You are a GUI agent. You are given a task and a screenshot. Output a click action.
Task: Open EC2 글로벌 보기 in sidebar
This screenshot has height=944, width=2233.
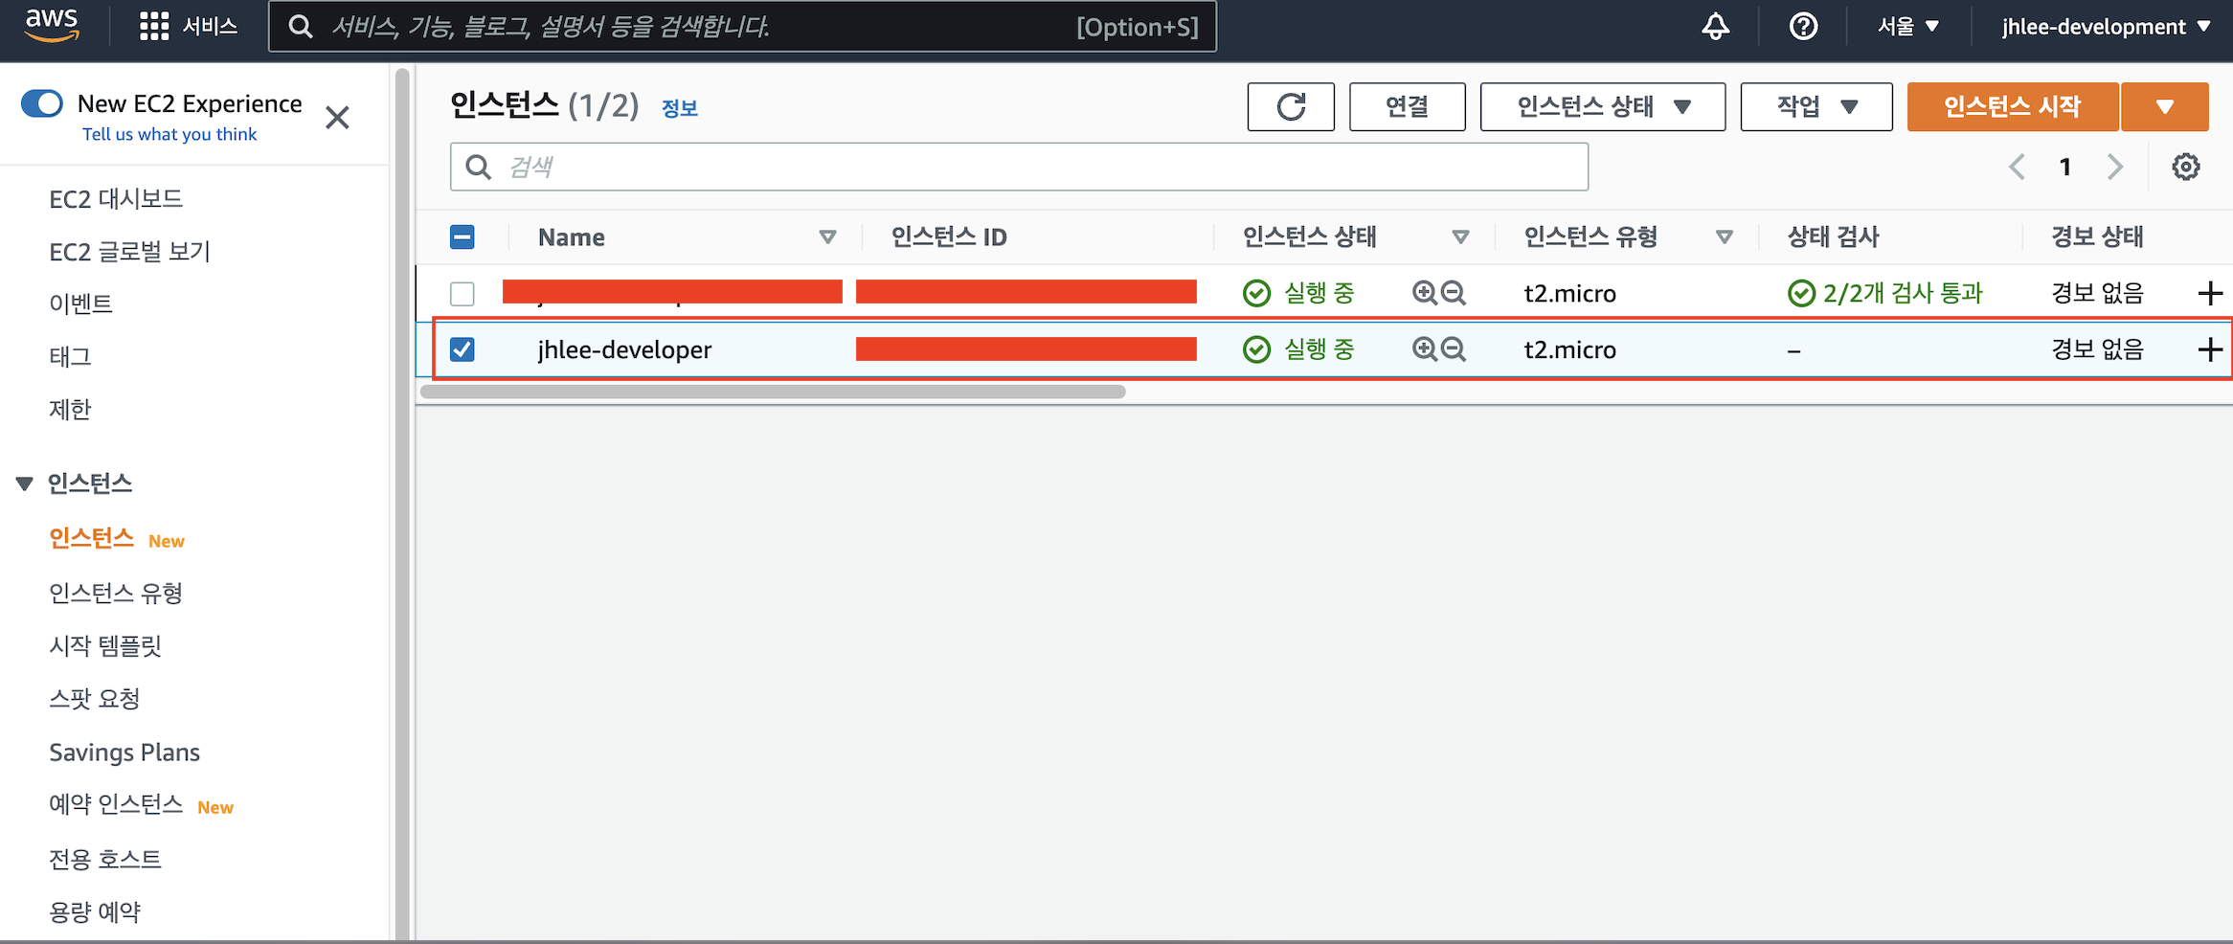pos(129,251)
